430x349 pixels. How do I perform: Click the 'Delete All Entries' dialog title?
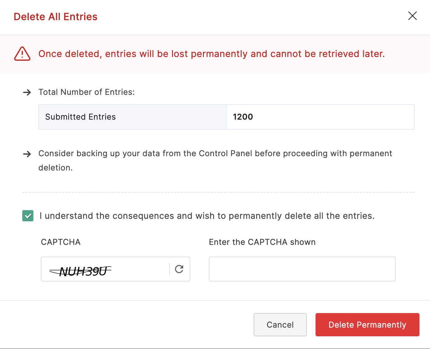56,17
